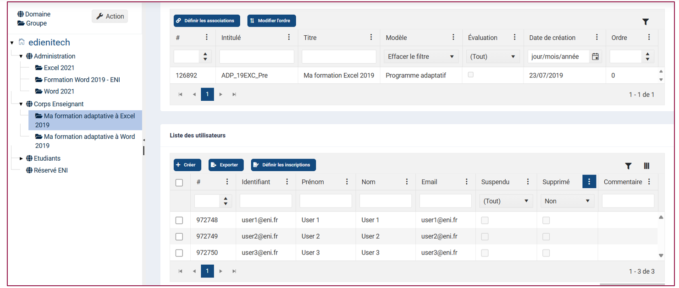Click Définir les associations button
The width and height of the screenshot is (679, 288).
(x=207, y=21)
